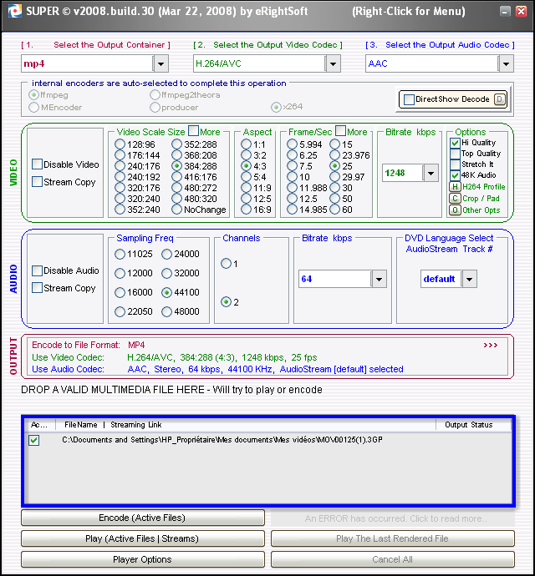Open the Output Video Codec dropdown

click(333, 64)
